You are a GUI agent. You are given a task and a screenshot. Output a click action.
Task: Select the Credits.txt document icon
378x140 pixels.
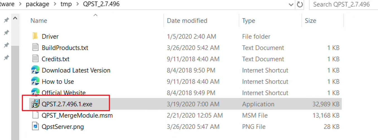point(35,59)
